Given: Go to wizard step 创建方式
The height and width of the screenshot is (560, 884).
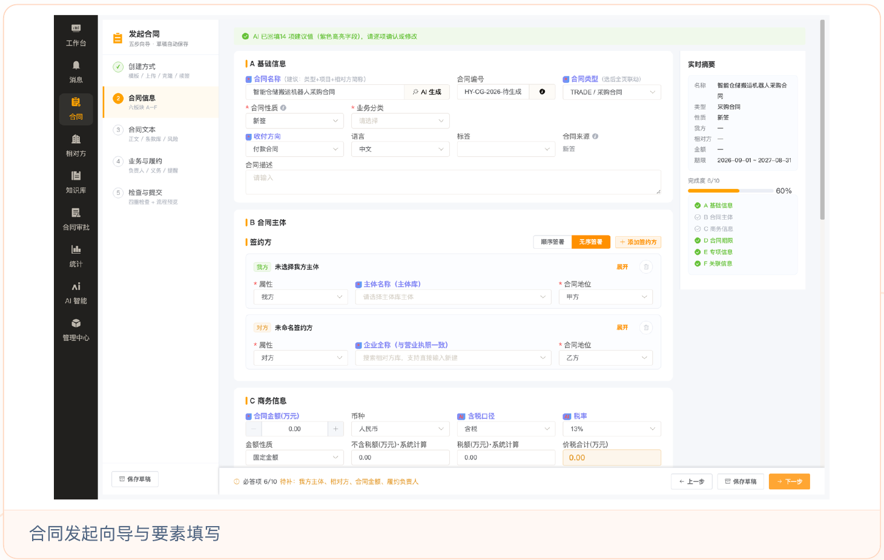Looking at the screenshot, I should pyautogui.click(x=160, y=70).
